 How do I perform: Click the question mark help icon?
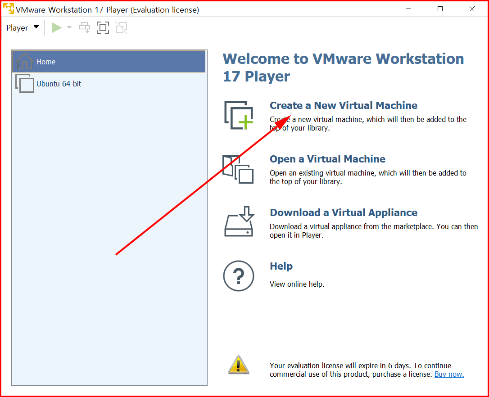[239, 276]
